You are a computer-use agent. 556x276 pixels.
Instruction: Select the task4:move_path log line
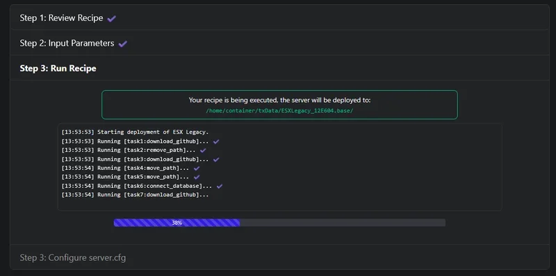click(x=125, y=168)
